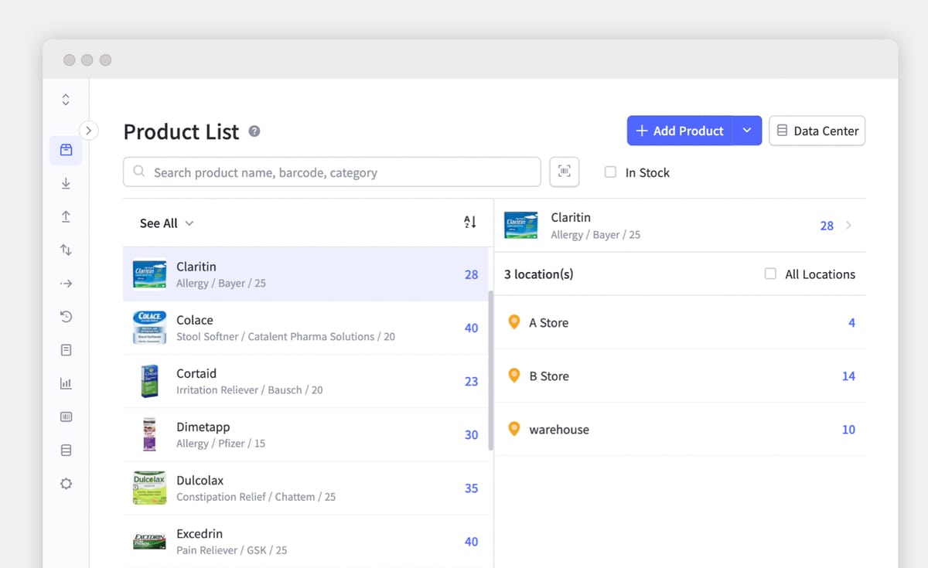Image resolution: width=928 pixels, height=568 pixels.
Task: Expand the sidebar with the arrow chevron
Action: tap(89, 131)
